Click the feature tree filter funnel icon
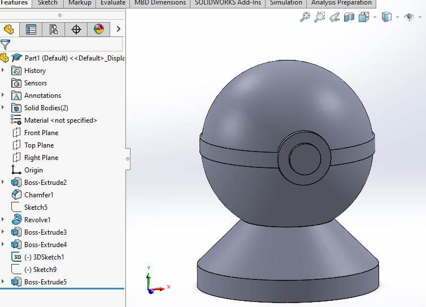This screenshot has height=307, width=426. [5, 44]
